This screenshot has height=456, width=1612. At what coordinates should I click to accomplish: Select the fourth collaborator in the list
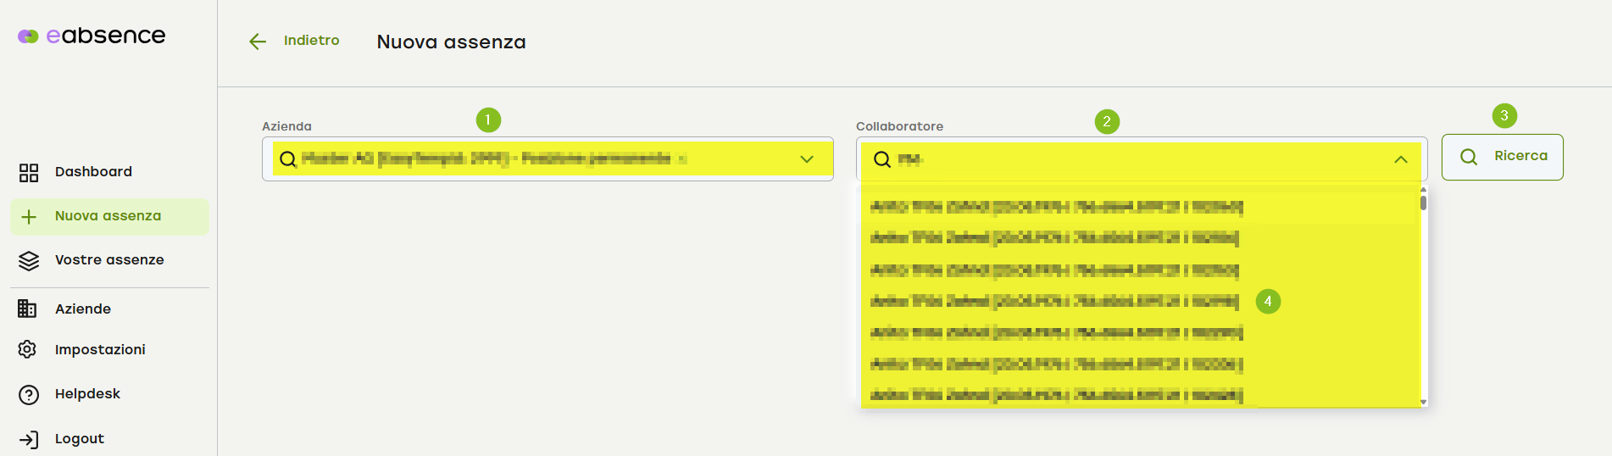click(x=1054, y=301)
